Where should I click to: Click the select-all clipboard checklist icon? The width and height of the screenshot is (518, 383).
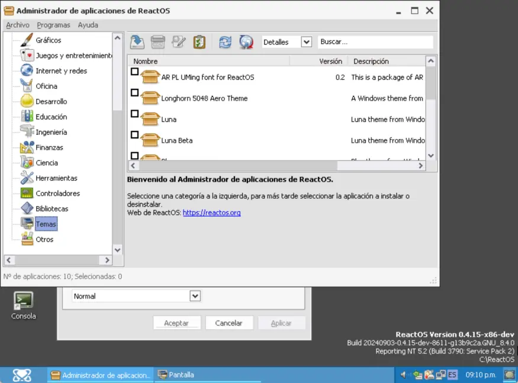tap(199, 42)
